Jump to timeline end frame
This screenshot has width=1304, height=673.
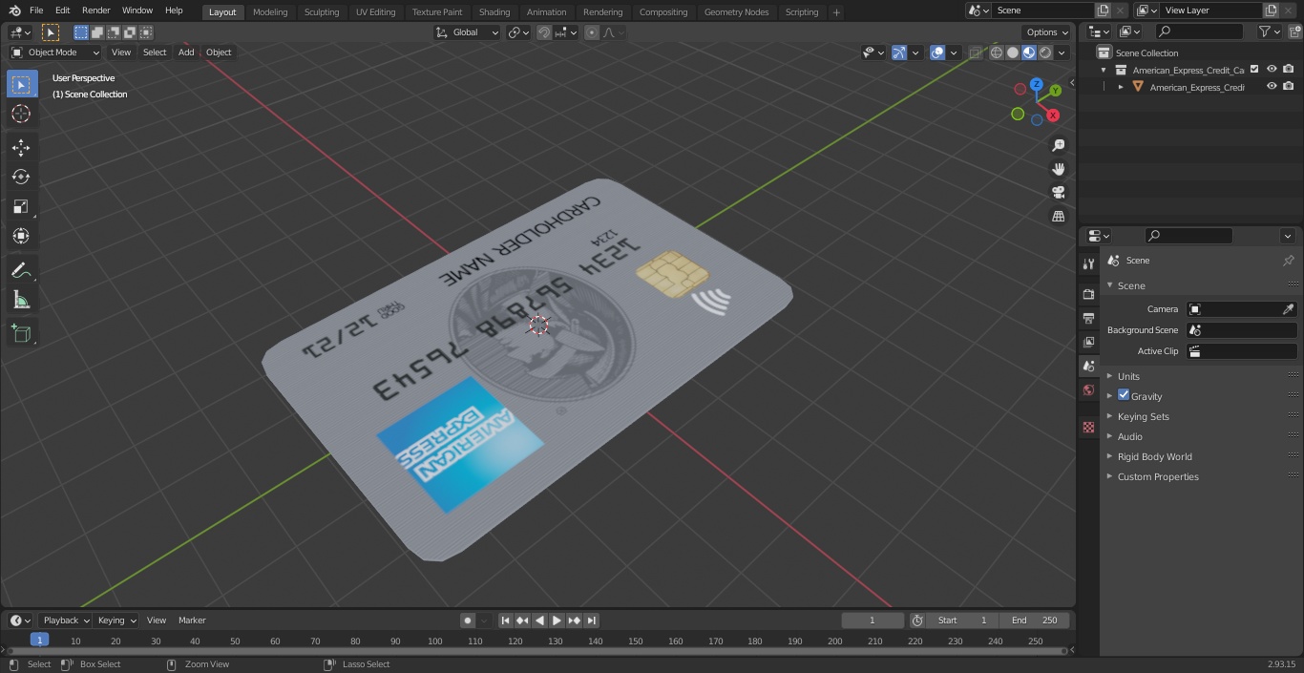pyautogui.click(x=592, y=620)
